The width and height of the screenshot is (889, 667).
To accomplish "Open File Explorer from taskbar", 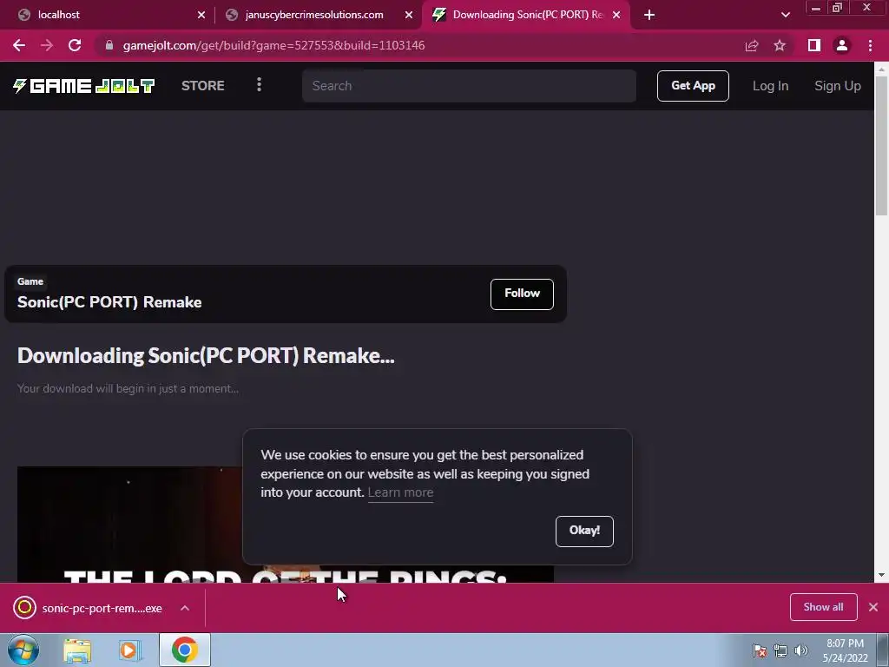I will [77, 650].
